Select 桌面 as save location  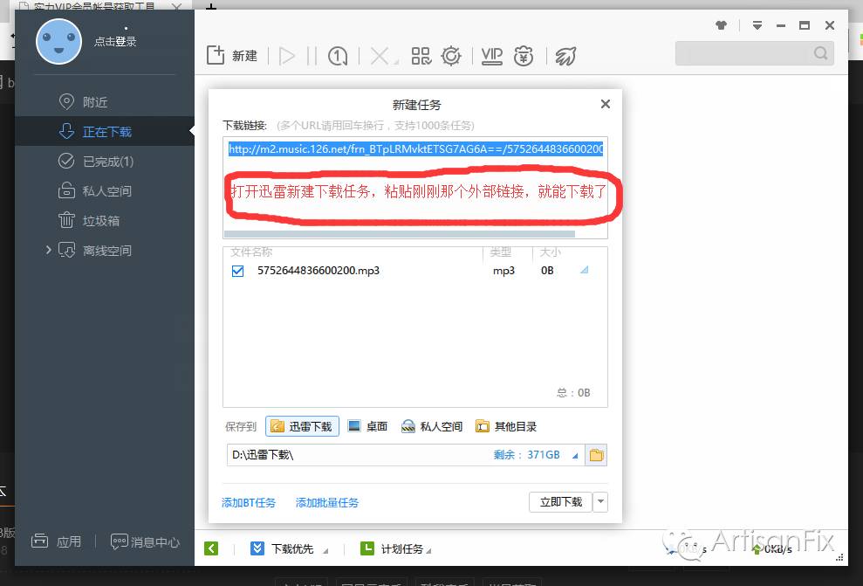coord(367,426)
